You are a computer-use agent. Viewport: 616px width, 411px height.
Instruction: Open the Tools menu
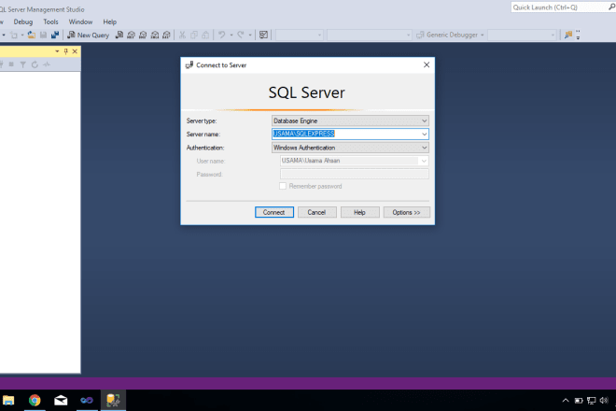pos(50,22)
